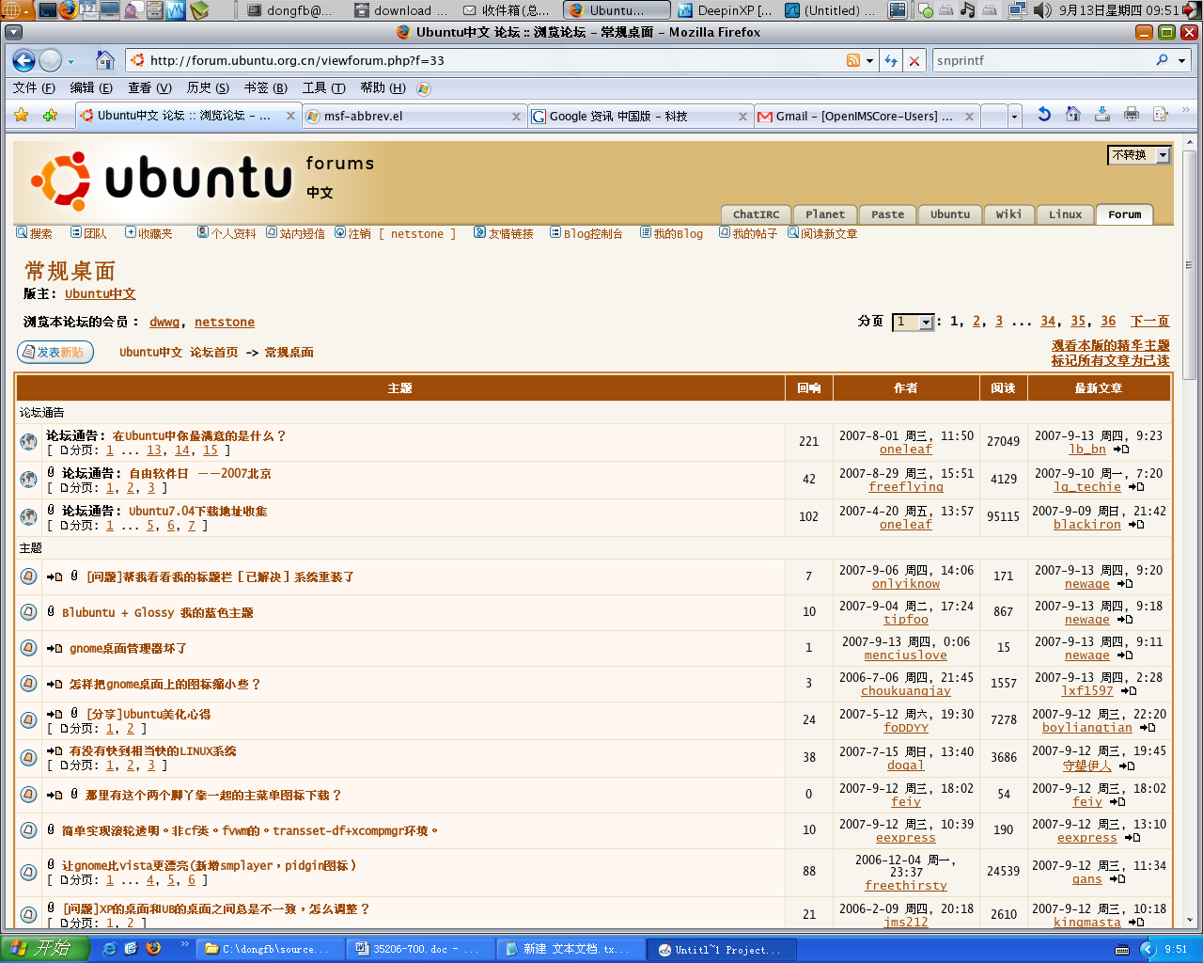
Task: Switch to the msf-abbrev.el tab
Action: [x=414, y=116]
